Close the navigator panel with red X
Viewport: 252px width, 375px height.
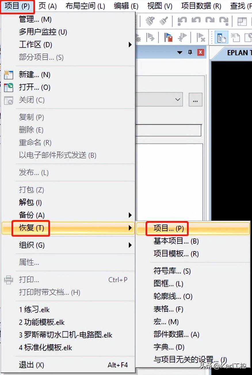pos(201,52)
